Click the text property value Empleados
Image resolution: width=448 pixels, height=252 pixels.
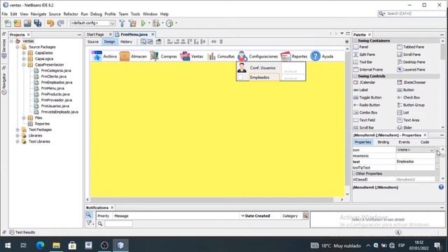415,162
